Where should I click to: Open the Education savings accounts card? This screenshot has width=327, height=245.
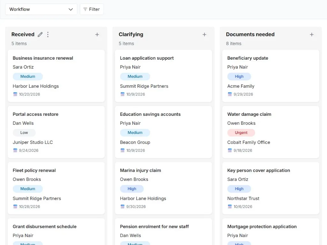point(163,132)
